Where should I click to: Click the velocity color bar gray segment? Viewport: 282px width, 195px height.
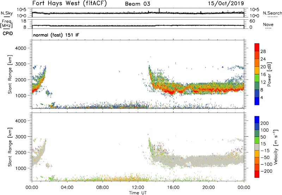coord(257,147)
